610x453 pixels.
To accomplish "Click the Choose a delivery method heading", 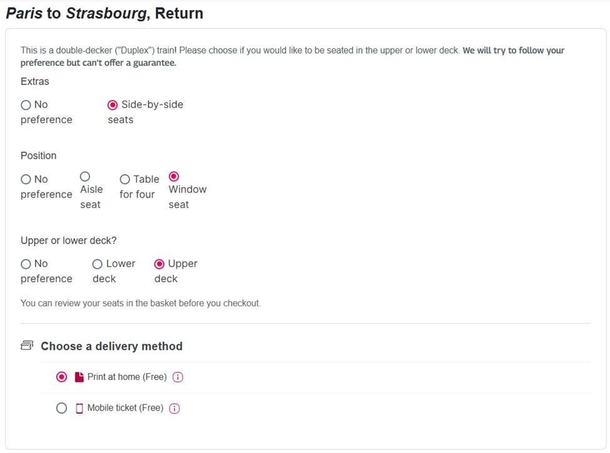I will click(111, 346).
